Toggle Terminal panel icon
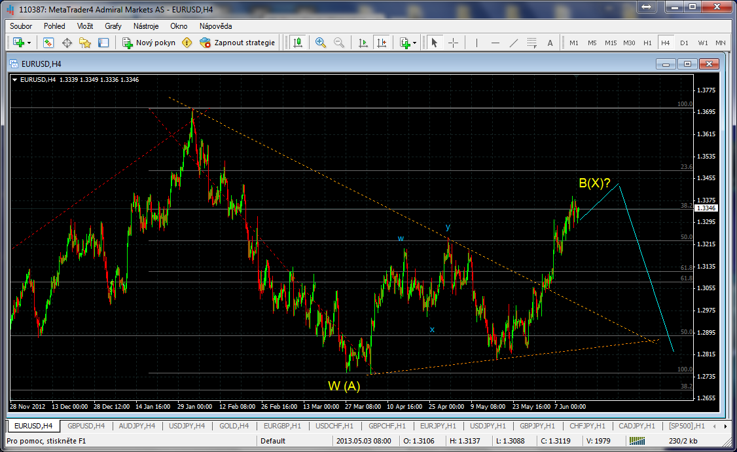 (103, 43)
